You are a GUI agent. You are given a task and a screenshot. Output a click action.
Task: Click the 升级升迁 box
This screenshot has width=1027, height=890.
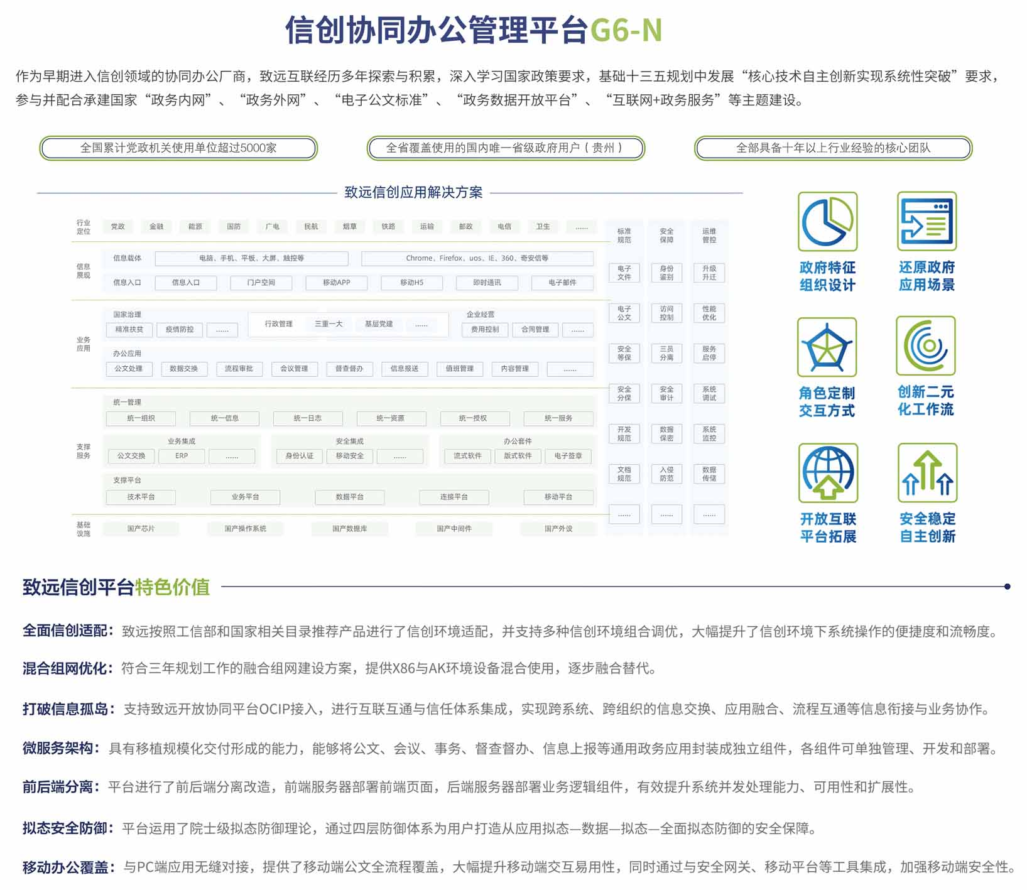(x=709, y=273)
